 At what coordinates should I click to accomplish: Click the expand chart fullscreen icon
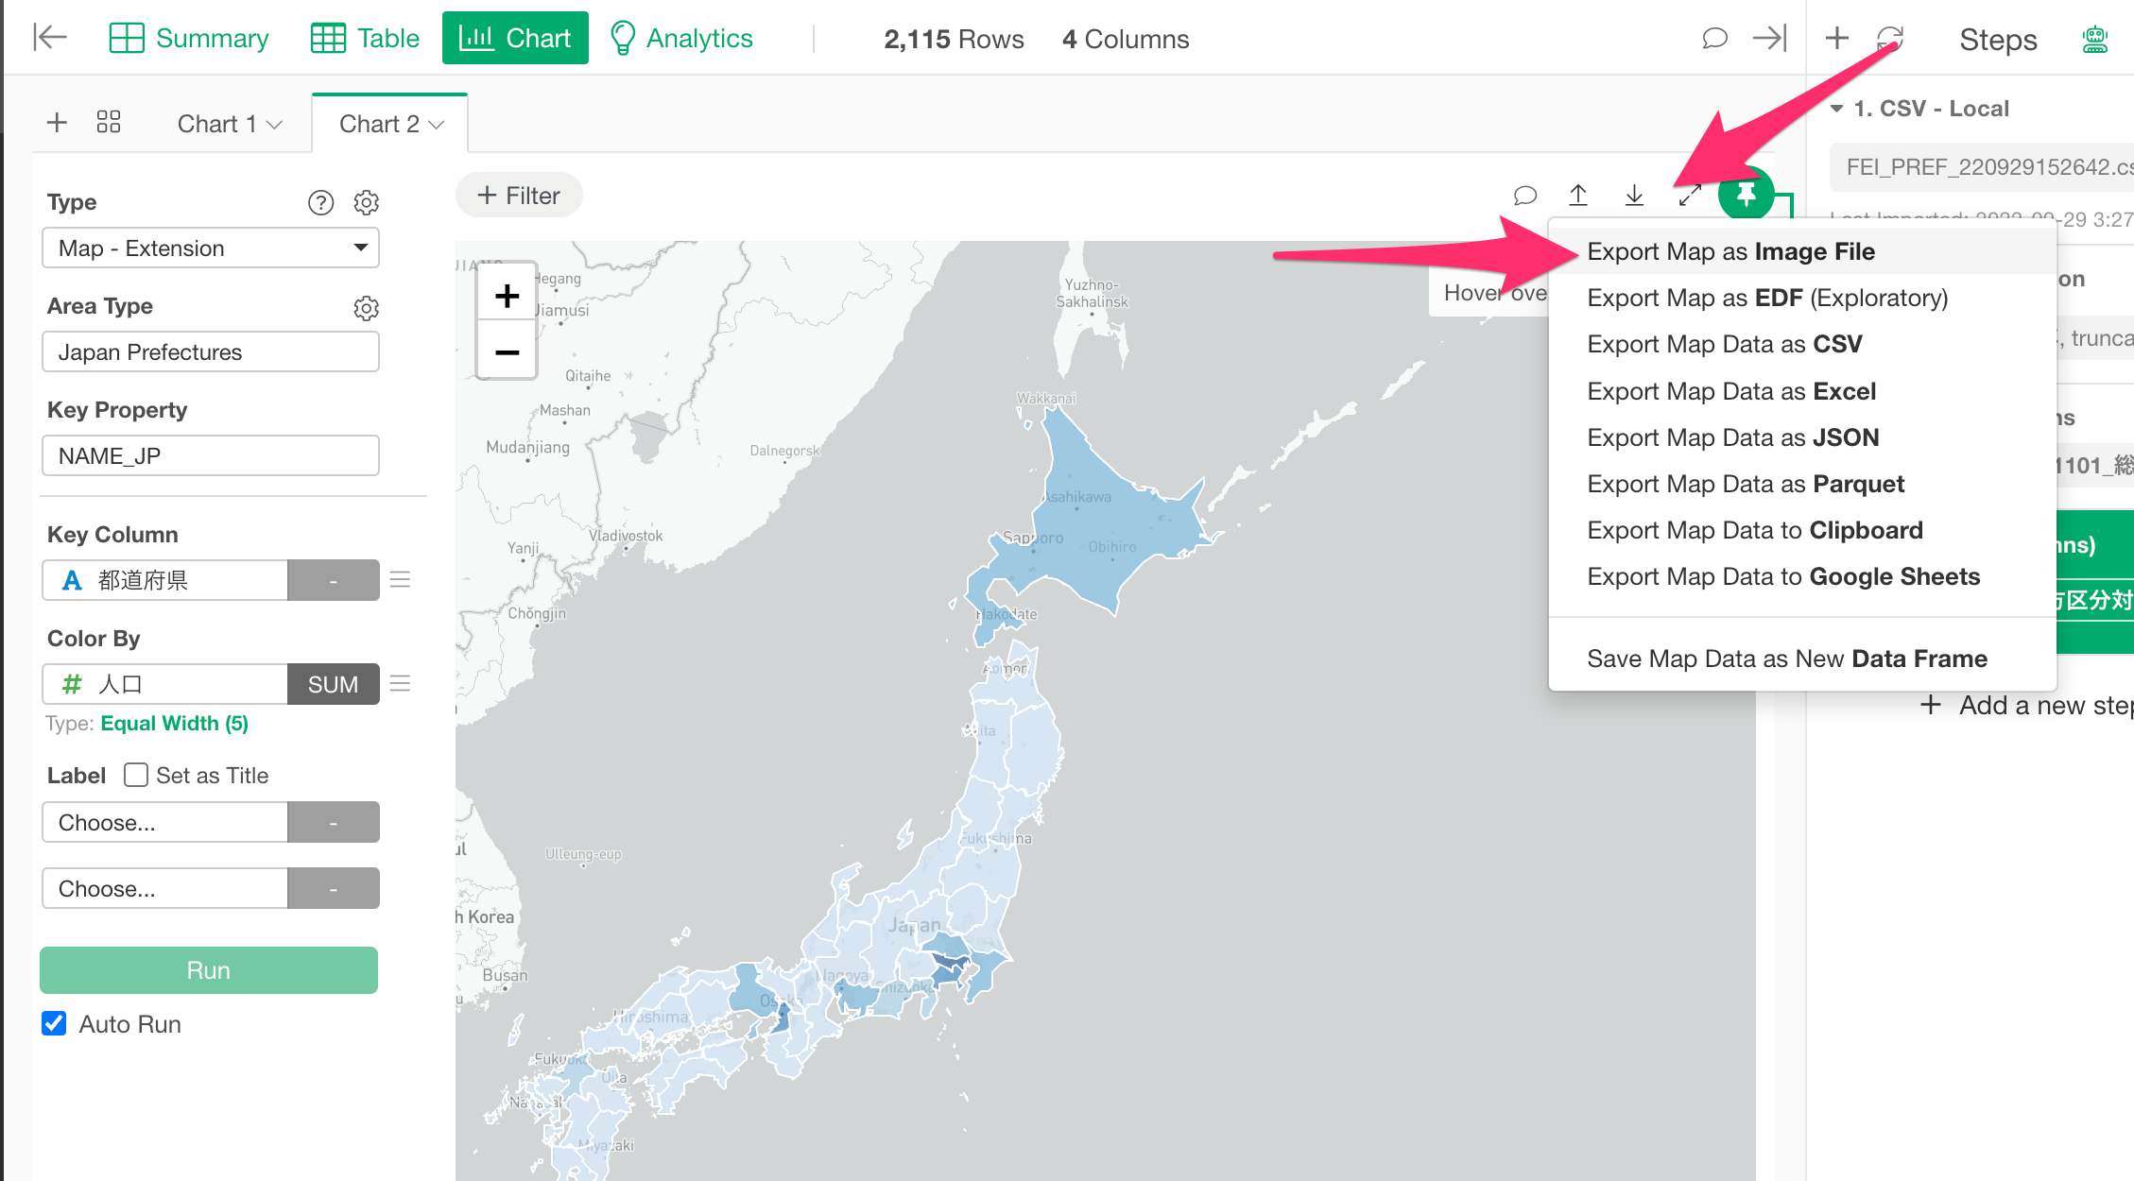[x=1690, y=196]
